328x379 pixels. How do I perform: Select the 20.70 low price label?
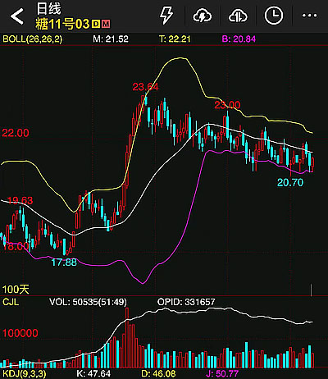coord(290,182)
